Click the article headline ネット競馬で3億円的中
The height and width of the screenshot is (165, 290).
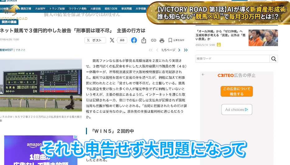pos(73,31)
